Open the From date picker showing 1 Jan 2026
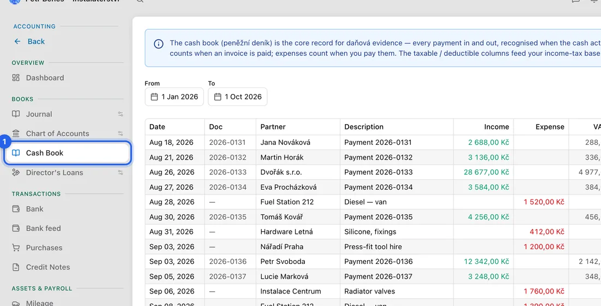Screen dimensions: 601x306 [x=174, y=97]
